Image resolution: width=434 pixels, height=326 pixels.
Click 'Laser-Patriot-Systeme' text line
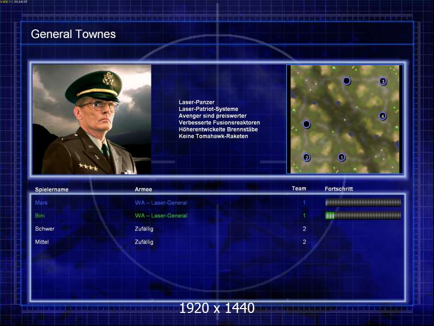[208, 109]
